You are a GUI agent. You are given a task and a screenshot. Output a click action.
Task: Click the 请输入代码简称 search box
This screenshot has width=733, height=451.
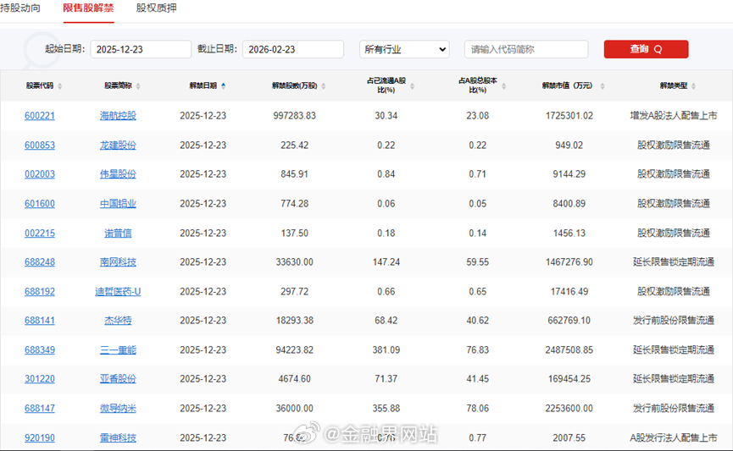526,49
